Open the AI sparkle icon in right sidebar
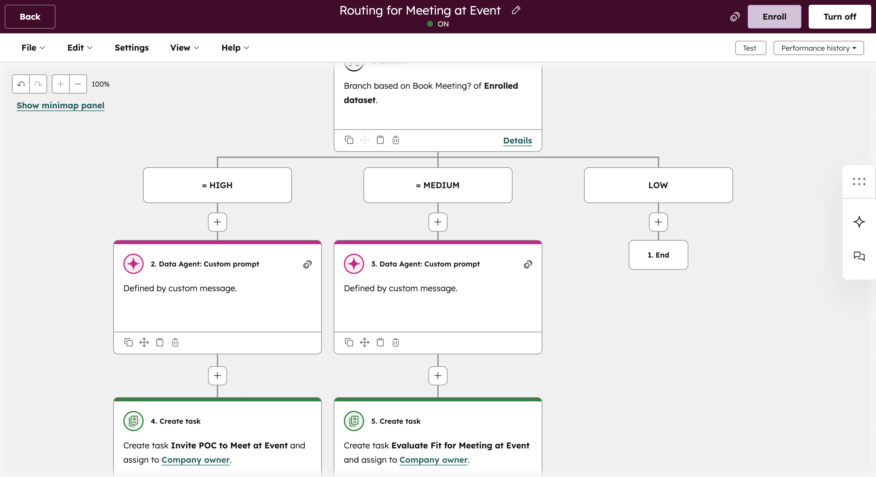 859,222
